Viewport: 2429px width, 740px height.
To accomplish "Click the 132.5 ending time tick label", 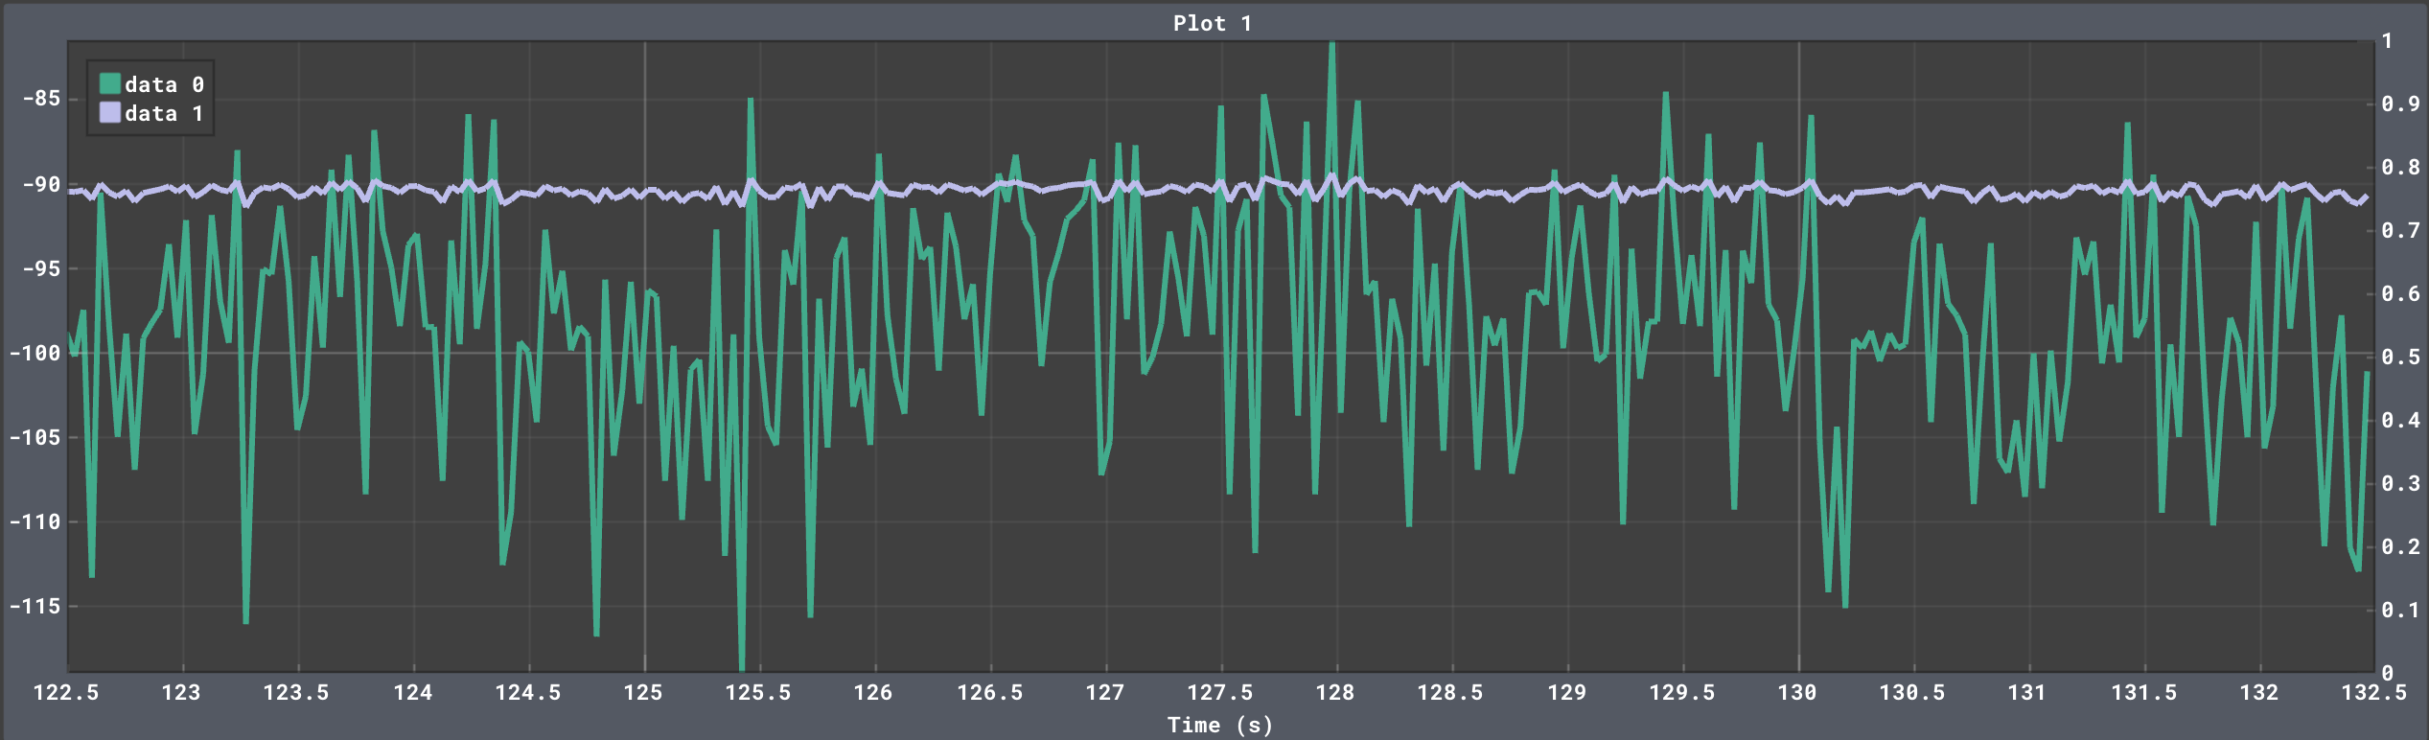I will (x=2373, y=692).
